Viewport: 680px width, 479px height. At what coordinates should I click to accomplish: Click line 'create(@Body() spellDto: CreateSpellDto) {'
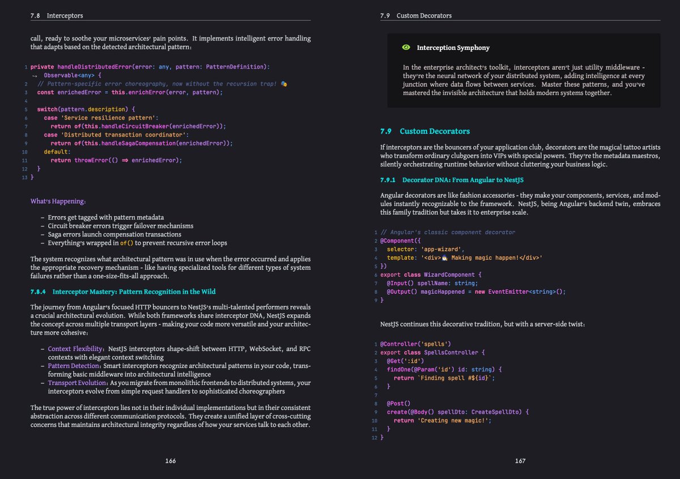tap(458, 412)
